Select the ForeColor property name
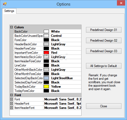 (20, 40)
